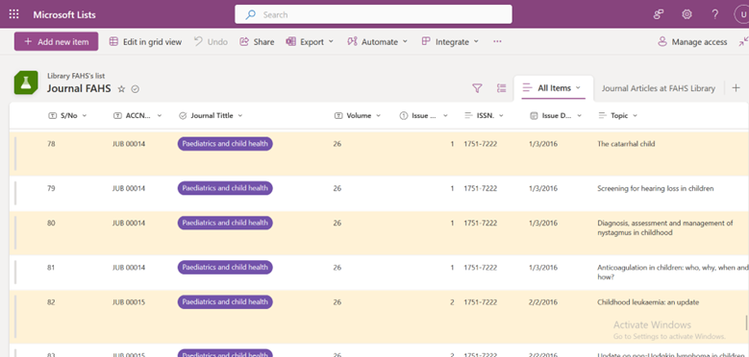The width and height of the screenshot is (749, 357).
Task: Open the app launcher waffle icon
Action: click(x=14, y=14)
